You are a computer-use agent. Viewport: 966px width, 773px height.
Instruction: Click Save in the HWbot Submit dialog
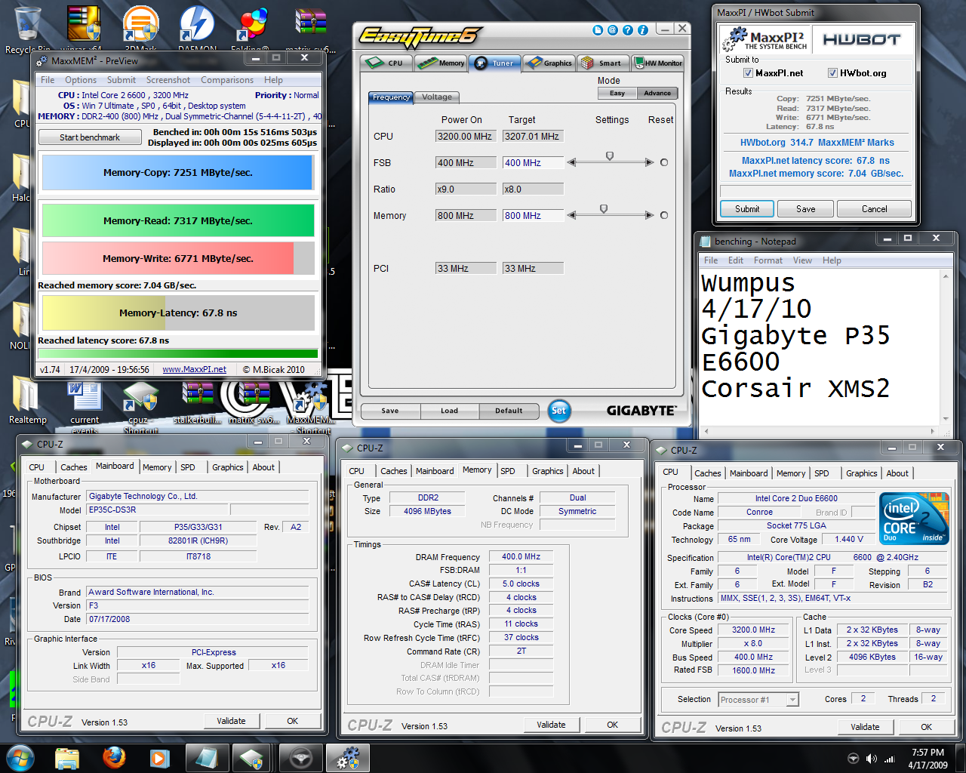click(805, 209)
